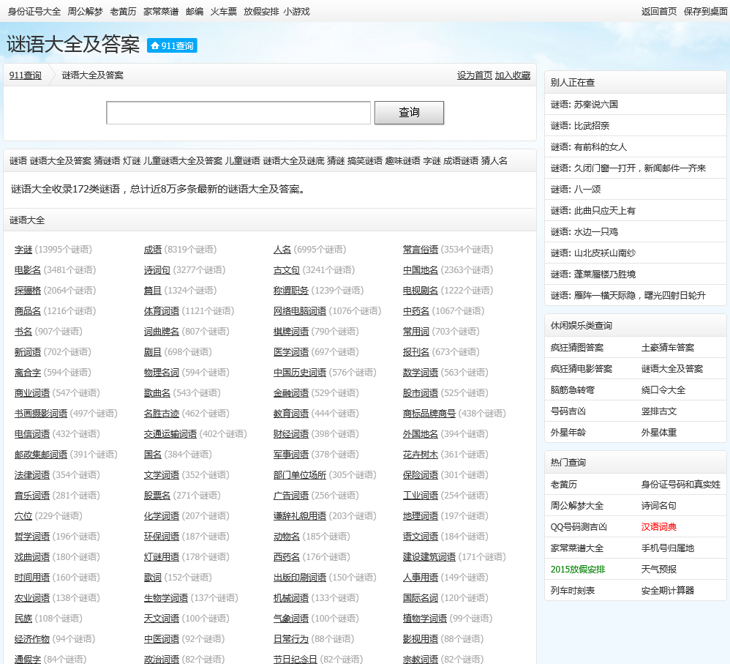Click the 911查询 home icon badge
Viewport: 730px width, 664px height.
coord(172,45)
